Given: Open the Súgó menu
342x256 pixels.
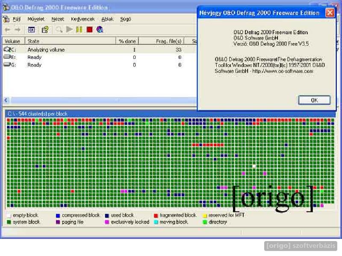Looking at the screenshot, I should click(x=126, y=19).
